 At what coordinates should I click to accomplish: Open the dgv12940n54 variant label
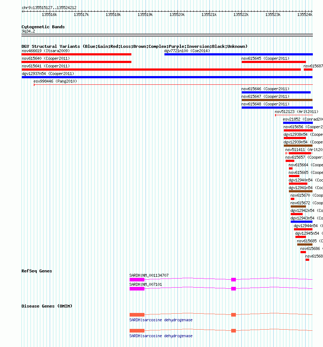306,180
